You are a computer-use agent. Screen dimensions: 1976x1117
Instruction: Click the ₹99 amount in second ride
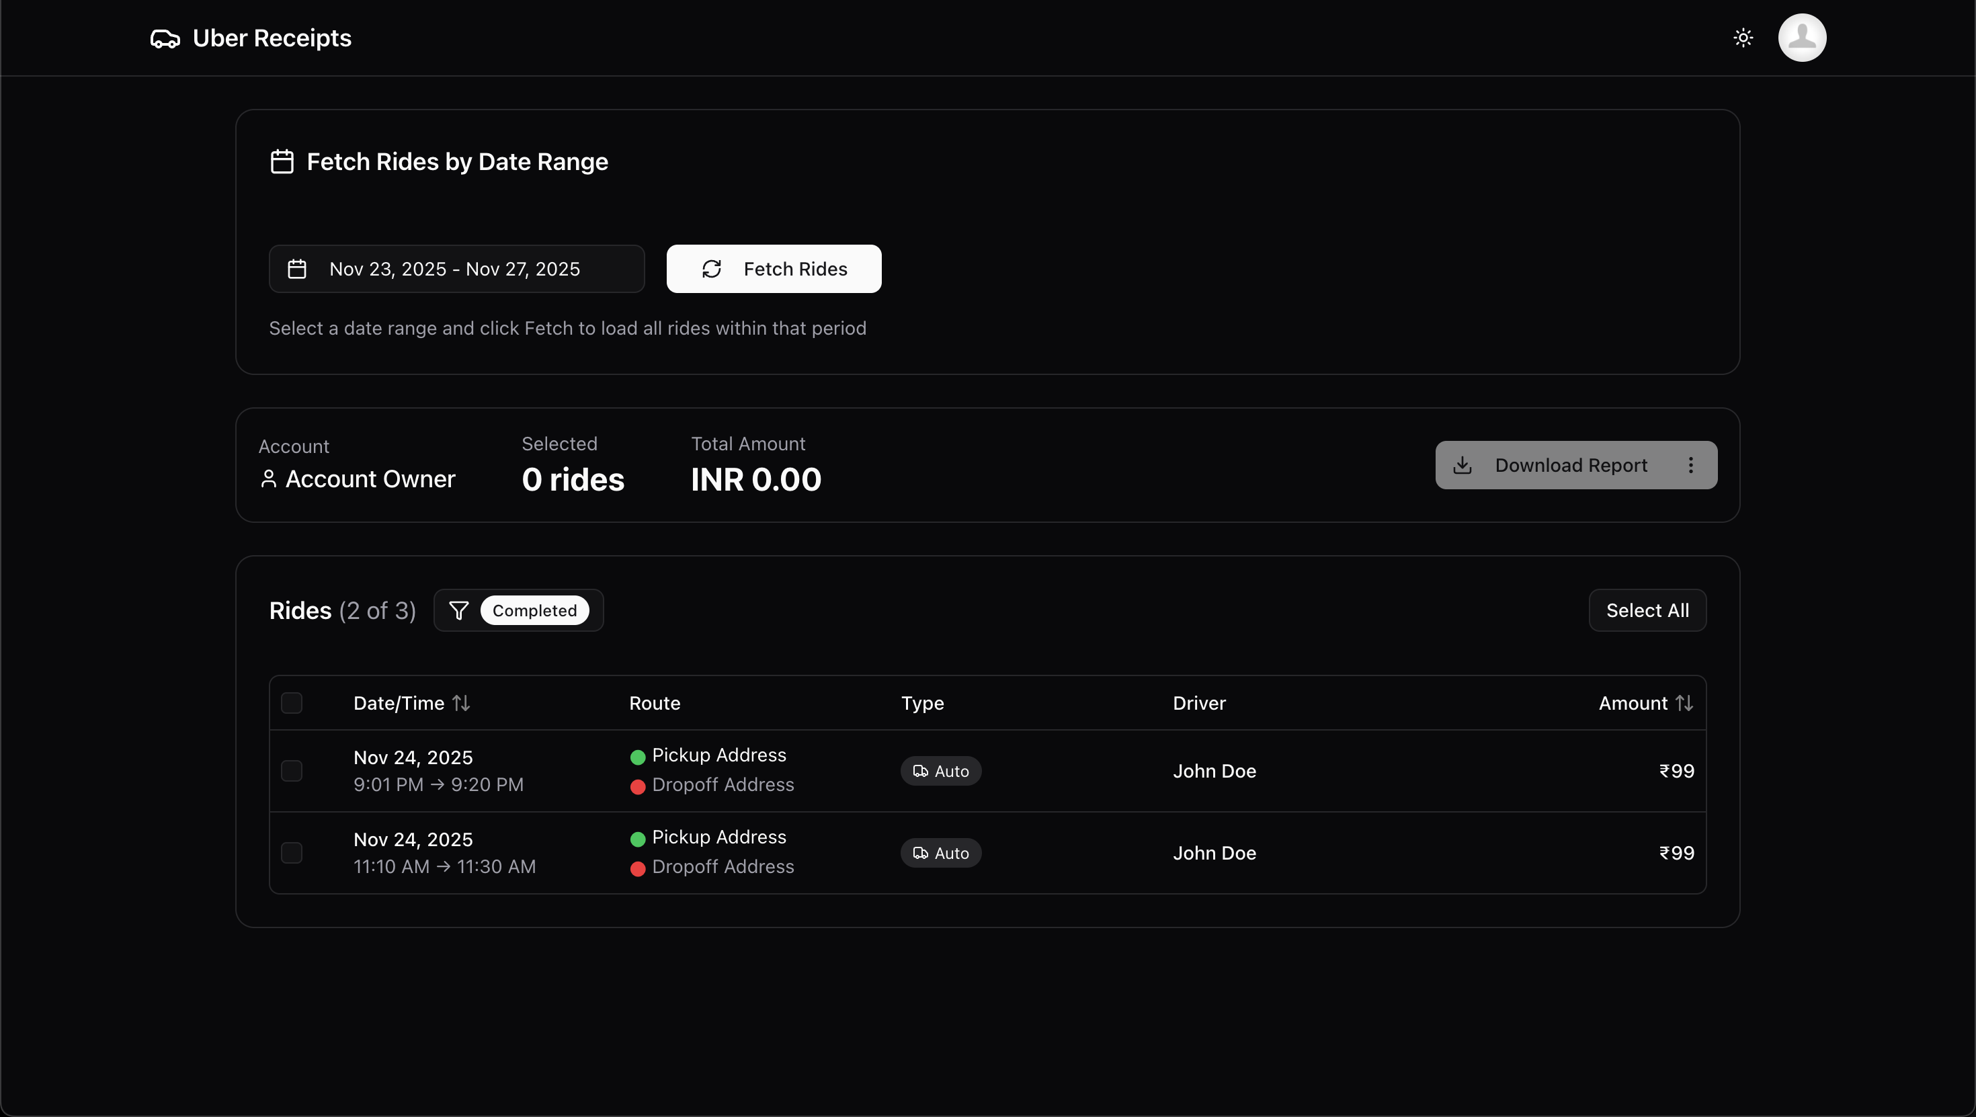pyautogui.click(x=1676, y=853)
